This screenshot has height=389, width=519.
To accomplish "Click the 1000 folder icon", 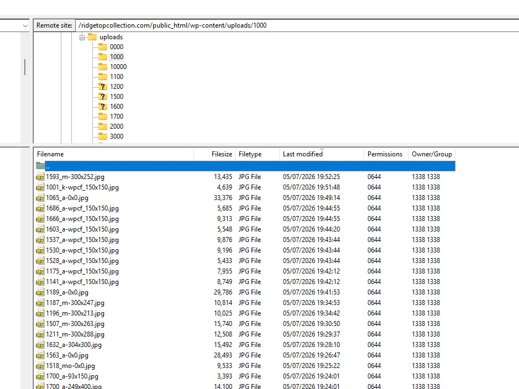I will [x=103, y=57].
